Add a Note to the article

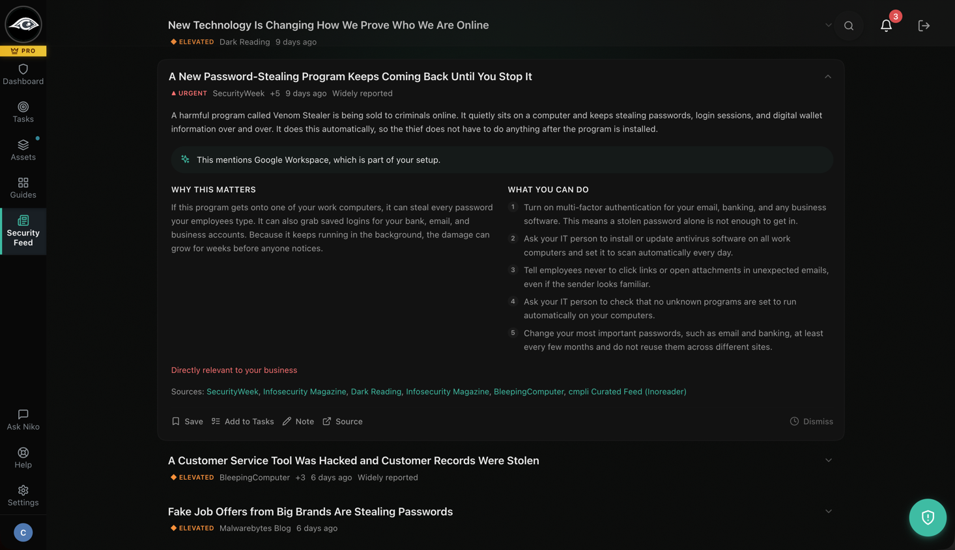(x=298, y=422)
